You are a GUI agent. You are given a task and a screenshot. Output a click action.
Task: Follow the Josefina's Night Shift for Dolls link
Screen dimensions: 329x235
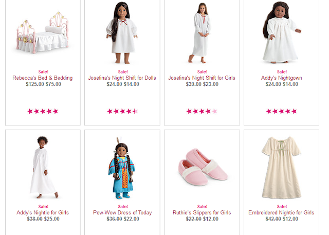coord(122,78)
